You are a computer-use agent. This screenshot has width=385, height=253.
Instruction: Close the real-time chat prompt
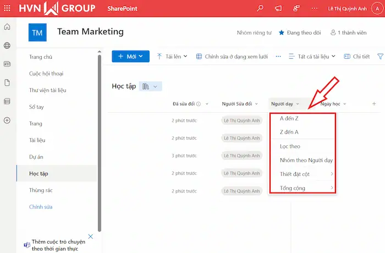pyautogui.click(x=91, y=237)
